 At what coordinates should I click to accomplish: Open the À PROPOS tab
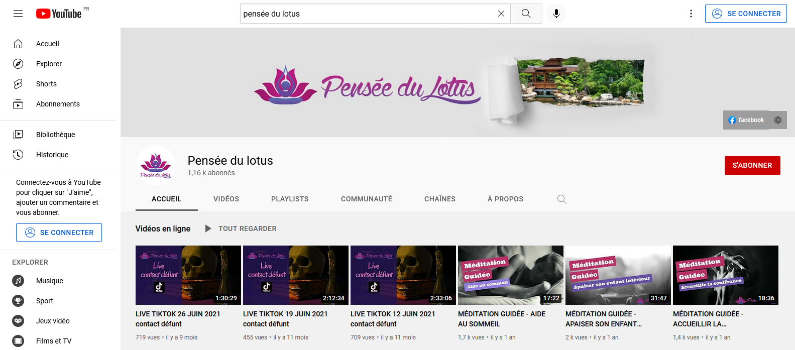[x=505, y=199]
